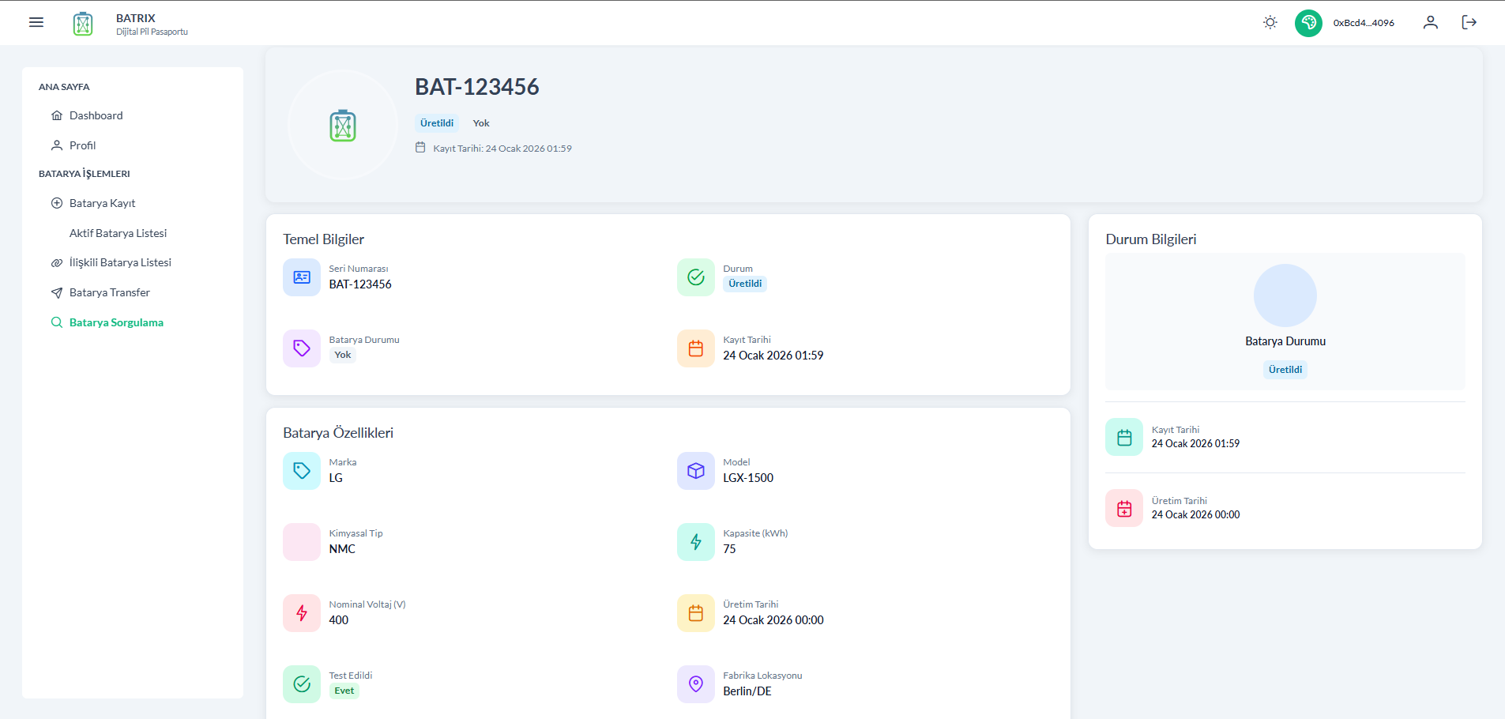The height and width of the screenshot is (719, 1505).
Task: Click the large battery avatar in the header card
Action: click(343, 126)
